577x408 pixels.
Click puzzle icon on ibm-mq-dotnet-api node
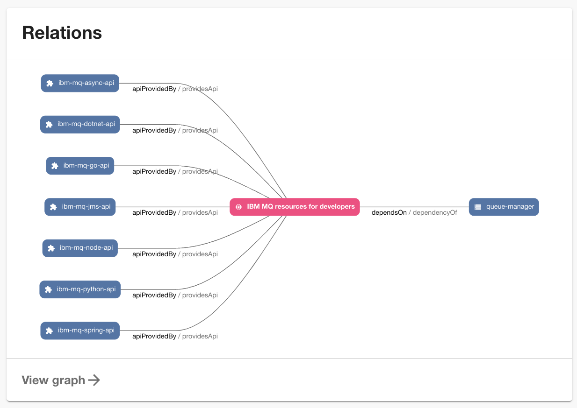(x=49, y=125)
